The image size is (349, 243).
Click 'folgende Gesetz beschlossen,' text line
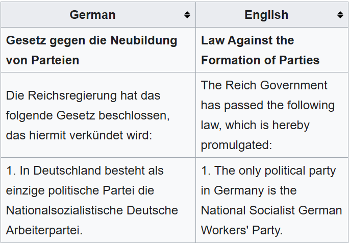[x=88, y=116]
